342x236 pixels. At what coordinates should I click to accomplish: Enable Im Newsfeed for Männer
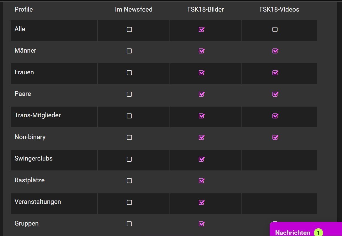pos(129,51)
